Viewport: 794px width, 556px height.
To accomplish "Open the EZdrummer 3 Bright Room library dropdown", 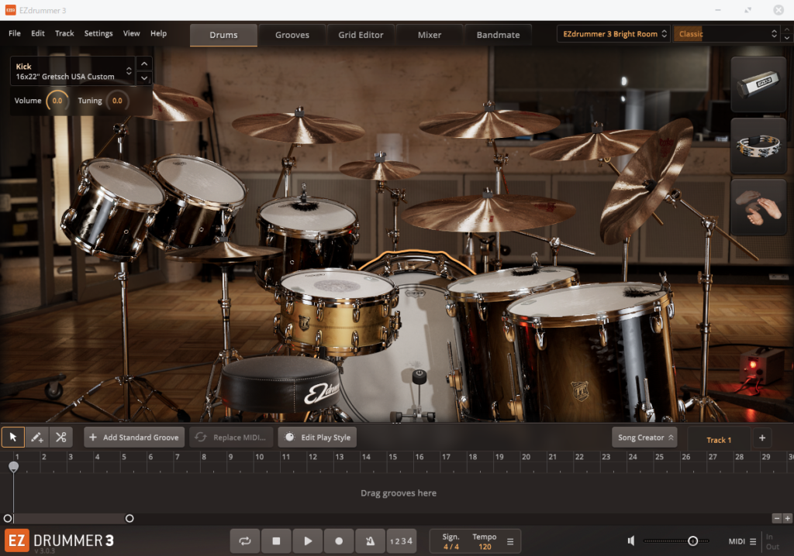I will pos(613,34).
